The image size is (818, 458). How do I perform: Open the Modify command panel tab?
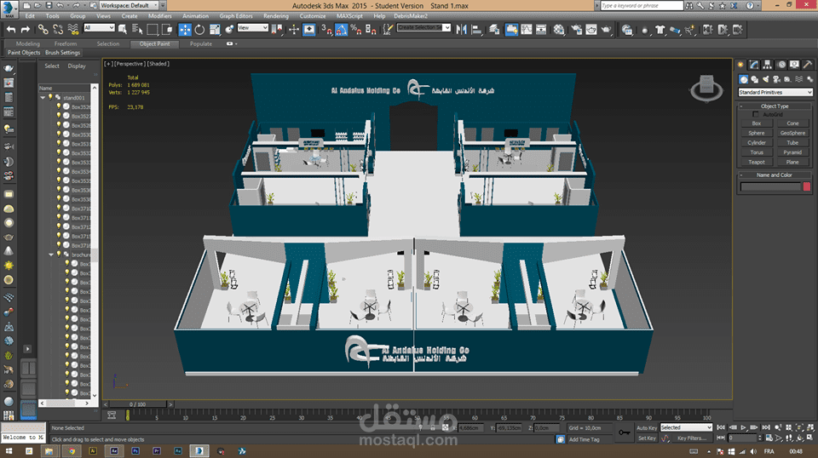click(754, 65)
